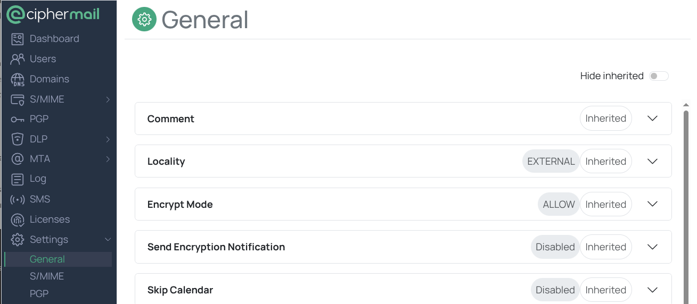
Task: Click Inherited pill for Locality
Action: [x=605, y=162]
